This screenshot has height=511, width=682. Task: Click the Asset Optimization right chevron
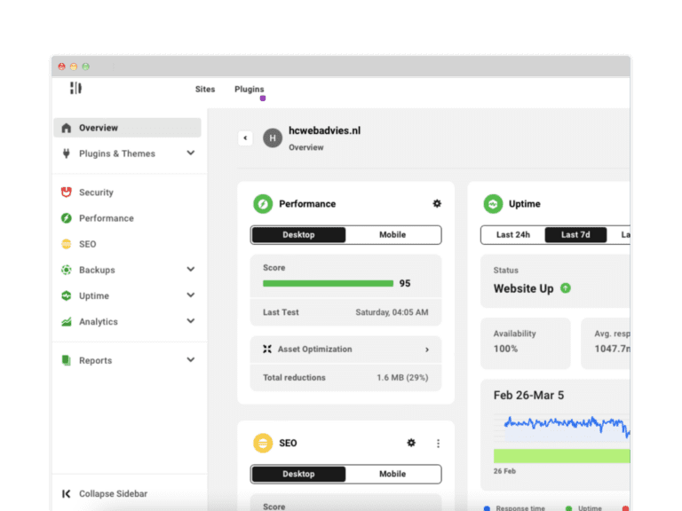[x=427, y=350]
